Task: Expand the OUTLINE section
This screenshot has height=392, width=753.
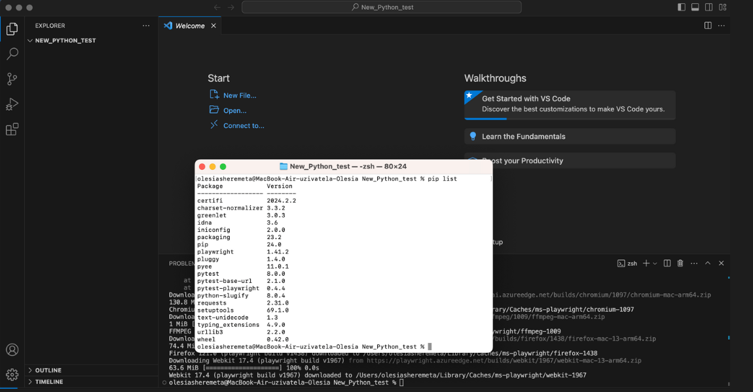Action: (x=48, y=370)
